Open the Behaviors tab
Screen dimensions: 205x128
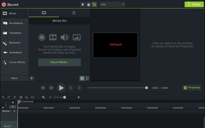14,43
